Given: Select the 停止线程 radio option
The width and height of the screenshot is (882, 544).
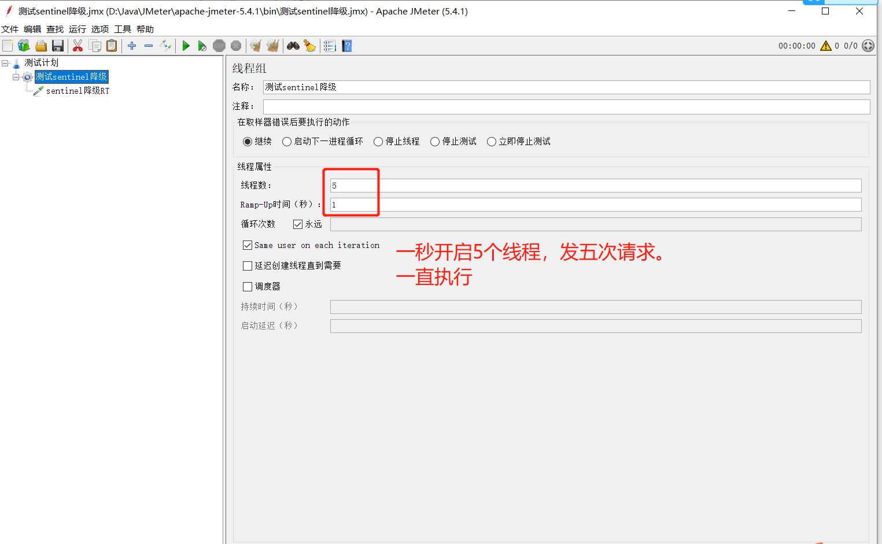Looking at the screenshot, I should (x=378, y=142).
